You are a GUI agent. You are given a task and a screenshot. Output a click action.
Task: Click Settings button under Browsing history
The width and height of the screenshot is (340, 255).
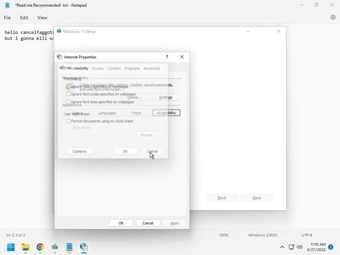(166, 97)
